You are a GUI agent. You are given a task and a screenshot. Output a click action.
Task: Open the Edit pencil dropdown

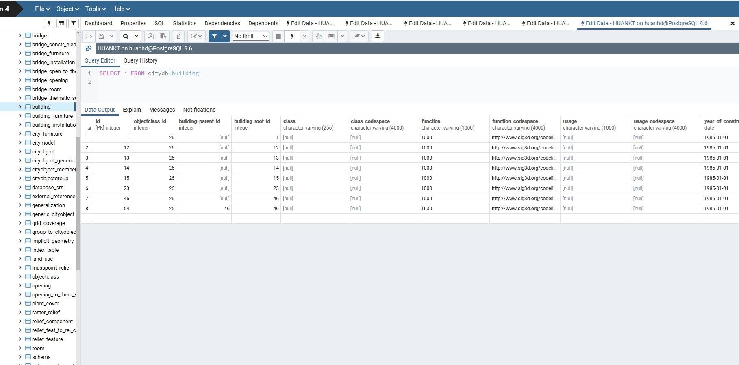[196, 36]
